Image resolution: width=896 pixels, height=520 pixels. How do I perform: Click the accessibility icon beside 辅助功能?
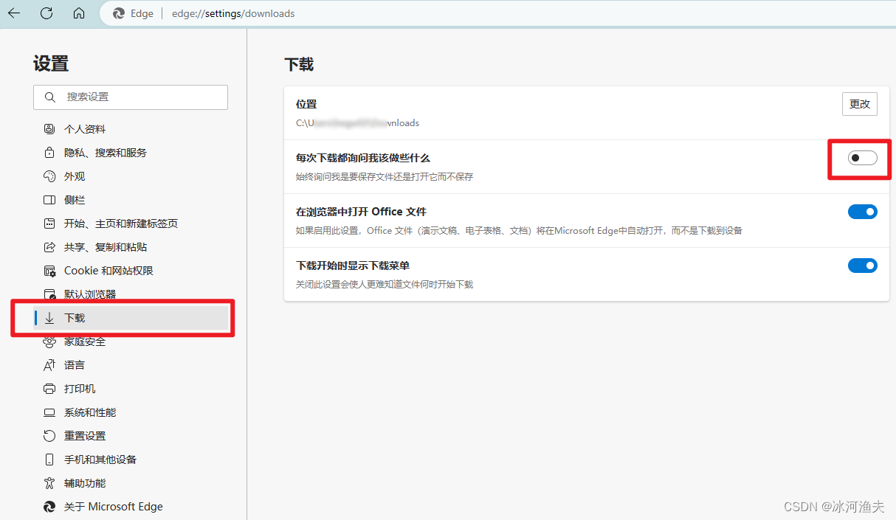[49, 483]
